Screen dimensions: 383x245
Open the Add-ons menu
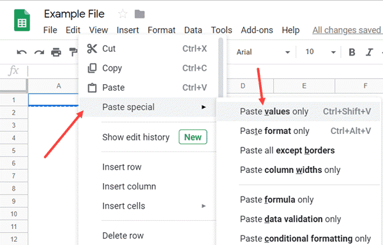tap(257, 30)
